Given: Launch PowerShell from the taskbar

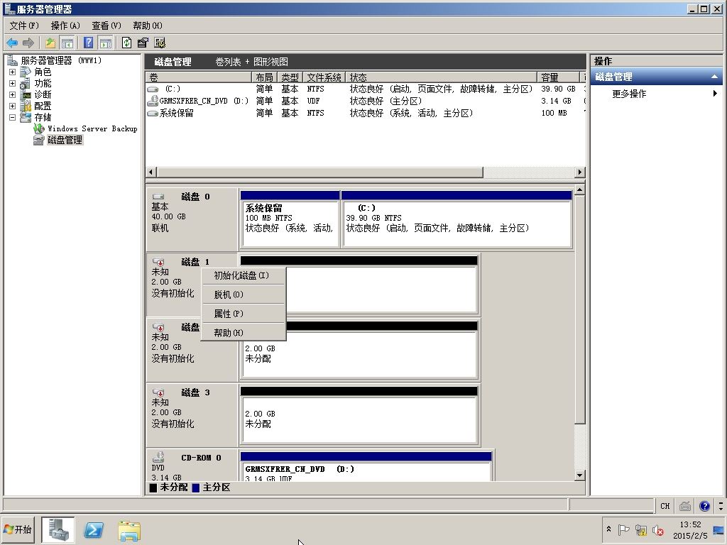Looking at the screenshot, I should click(93, 530).
